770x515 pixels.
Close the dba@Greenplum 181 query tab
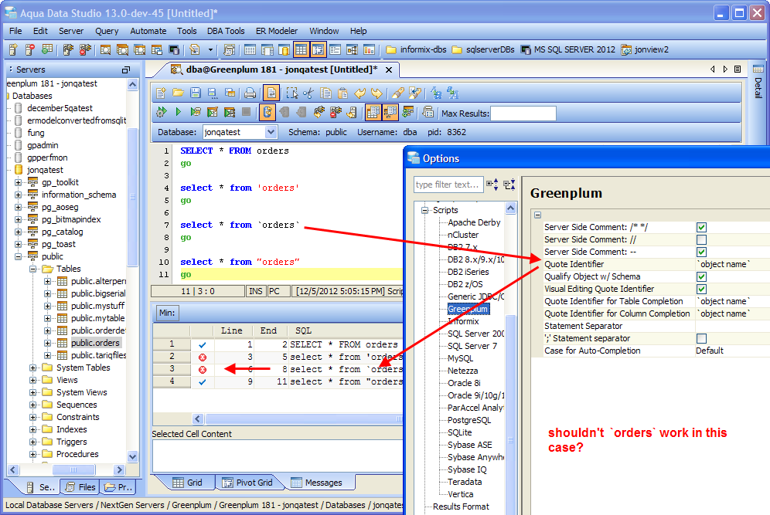point(389,69)
